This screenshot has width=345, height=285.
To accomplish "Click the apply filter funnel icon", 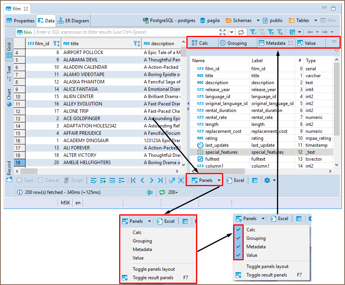I will pyautogui.click(x=253, y=32).
